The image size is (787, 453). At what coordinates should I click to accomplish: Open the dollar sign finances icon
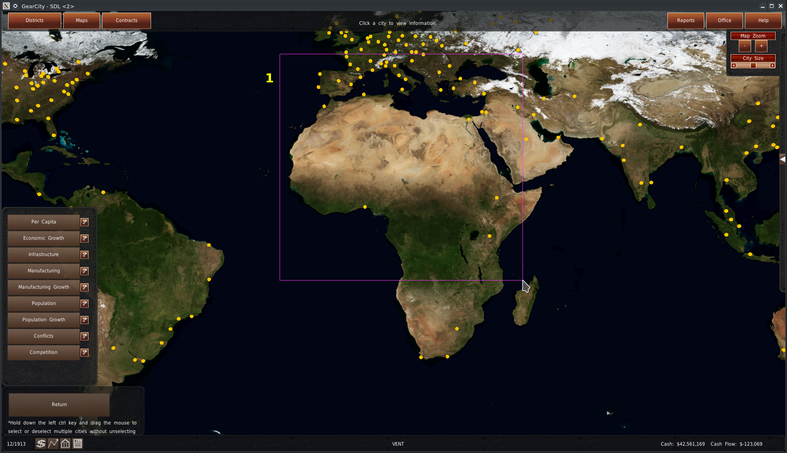point(40,444)
